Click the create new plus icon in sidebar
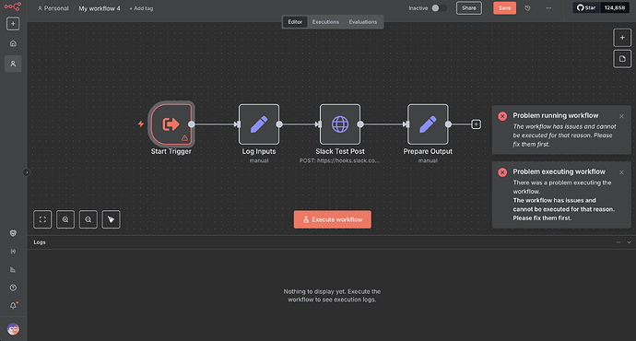The height and width of the screenshot is (341, 636). 13,24
